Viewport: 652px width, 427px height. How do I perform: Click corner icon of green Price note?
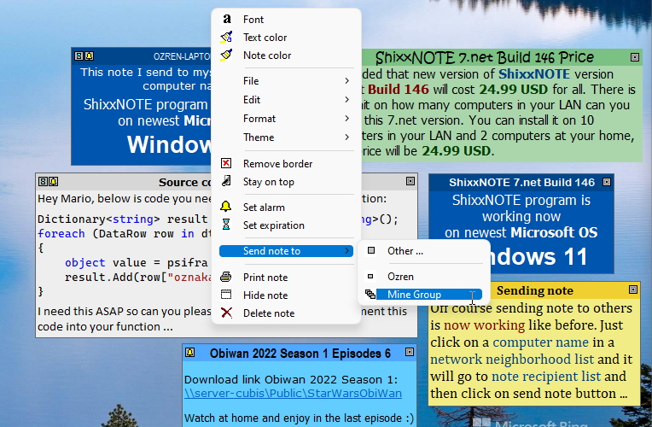(x=635, y=57)
